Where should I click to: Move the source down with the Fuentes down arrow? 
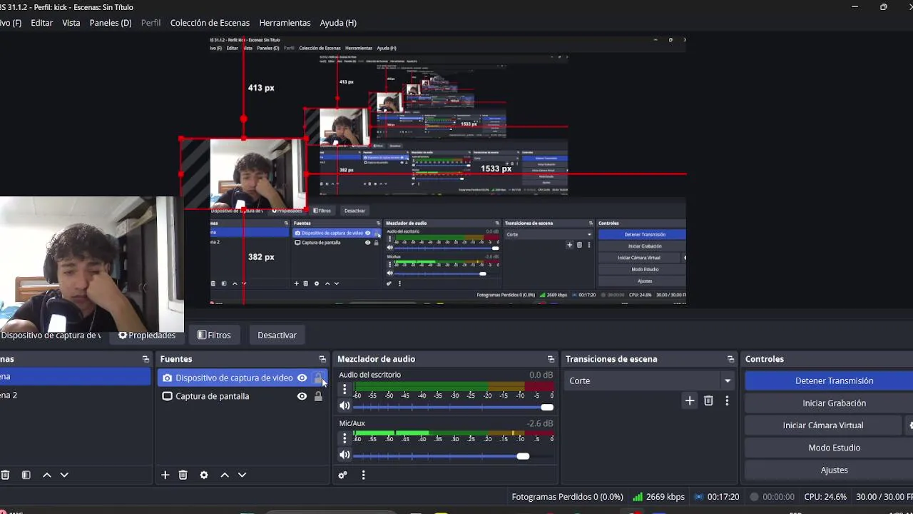pyautogui.click(x=242, y=475)
